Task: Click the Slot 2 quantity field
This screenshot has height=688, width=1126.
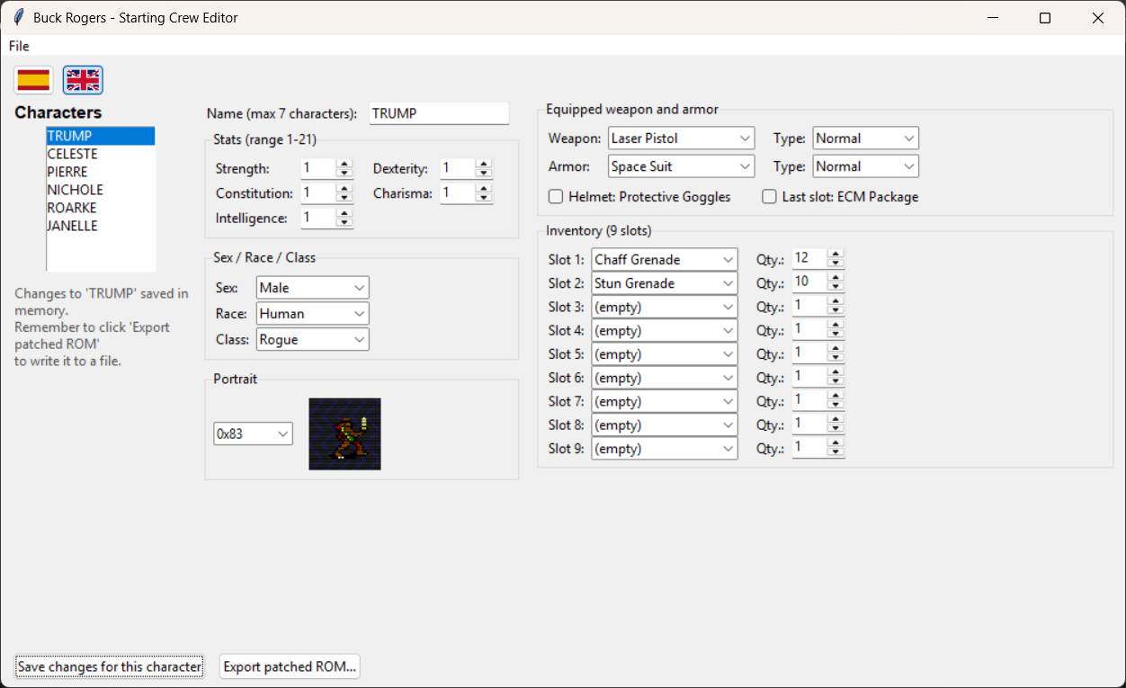Action: tap(810, 282)
